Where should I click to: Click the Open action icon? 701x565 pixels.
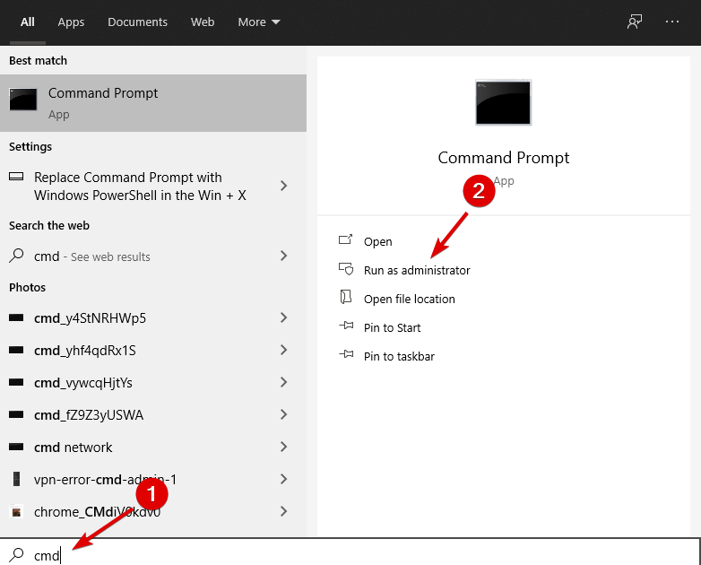click(x=346, y=239)
